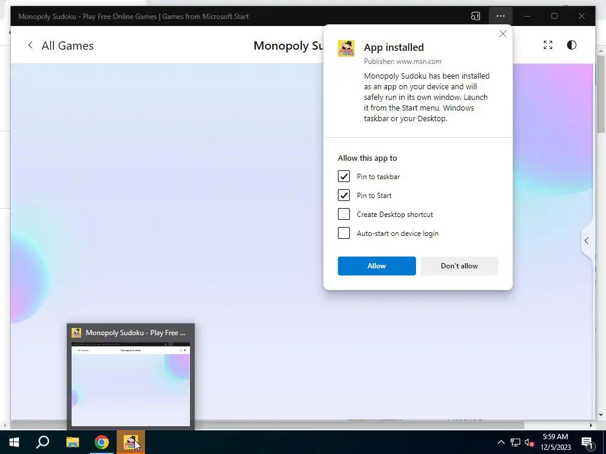Open the clock showing 5:59 AM
This screenshot has height=454, width=606.
[555, 442]
